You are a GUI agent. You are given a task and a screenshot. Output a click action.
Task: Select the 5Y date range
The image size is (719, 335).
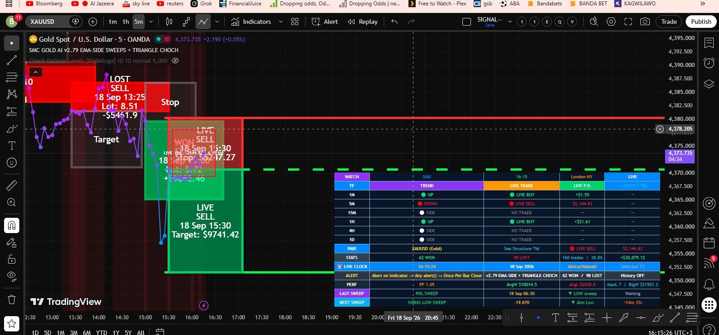[128, 332]
